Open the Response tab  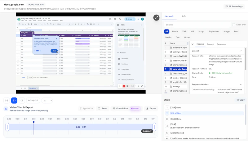click(x=221, y=44)
